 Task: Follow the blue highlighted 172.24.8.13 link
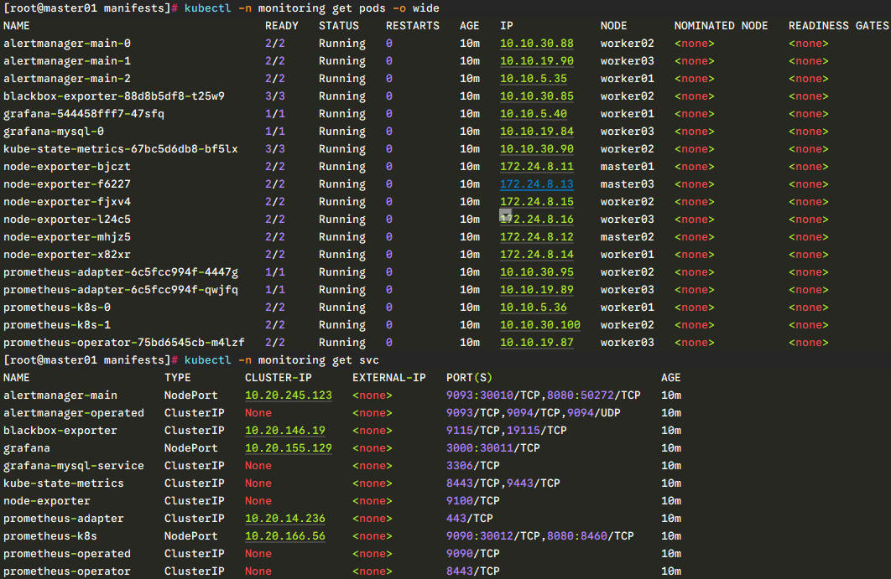(537, 184)
